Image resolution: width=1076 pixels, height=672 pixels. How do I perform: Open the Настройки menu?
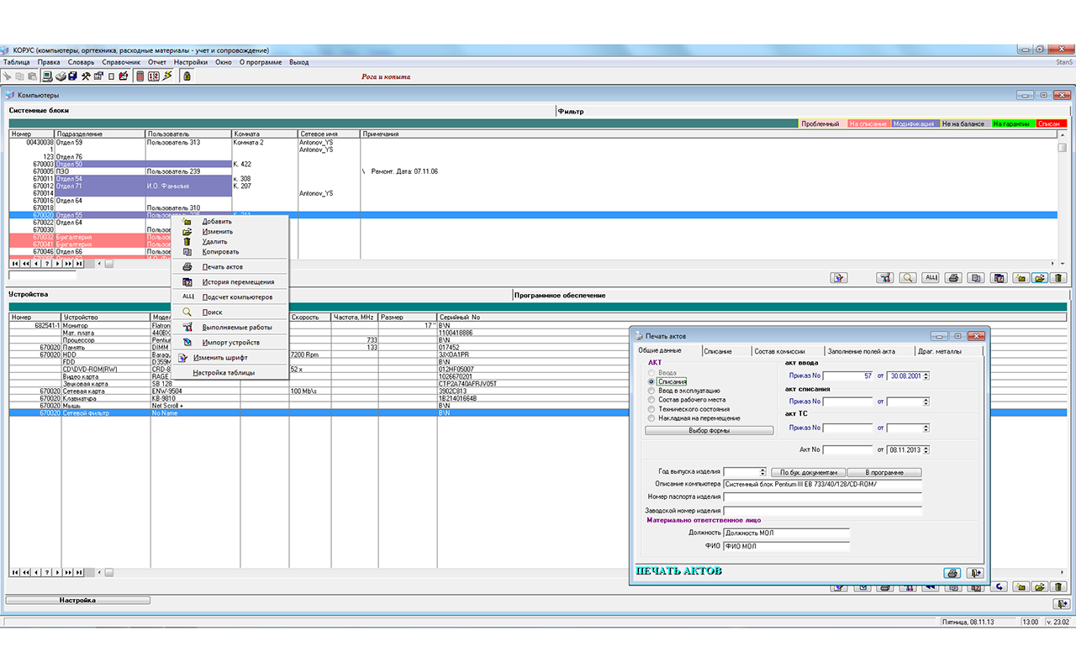click(191, 62)
